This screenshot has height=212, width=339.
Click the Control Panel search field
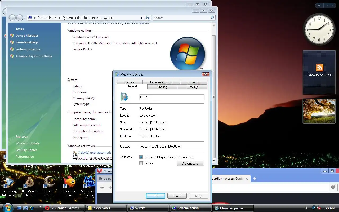coord(181,18)
